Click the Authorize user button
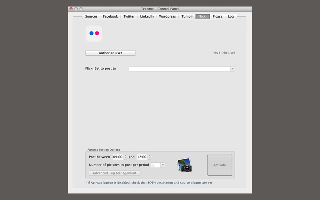The height and width of the screenshot is (200, 320). click(x=110, y=53)
